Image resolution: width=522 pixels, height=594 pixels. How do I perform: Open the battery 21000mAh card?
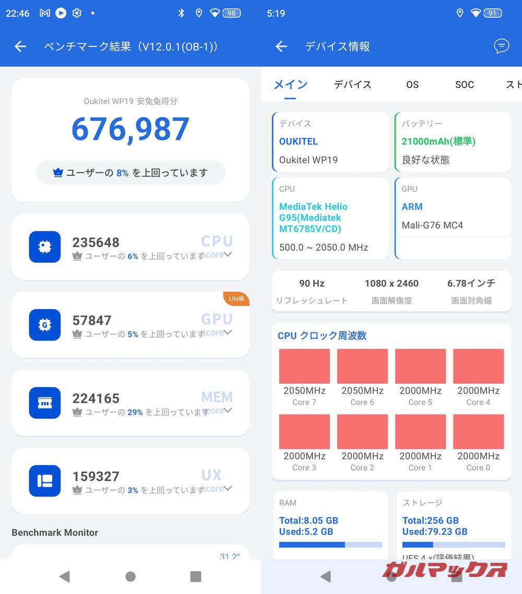pos(453,142)
